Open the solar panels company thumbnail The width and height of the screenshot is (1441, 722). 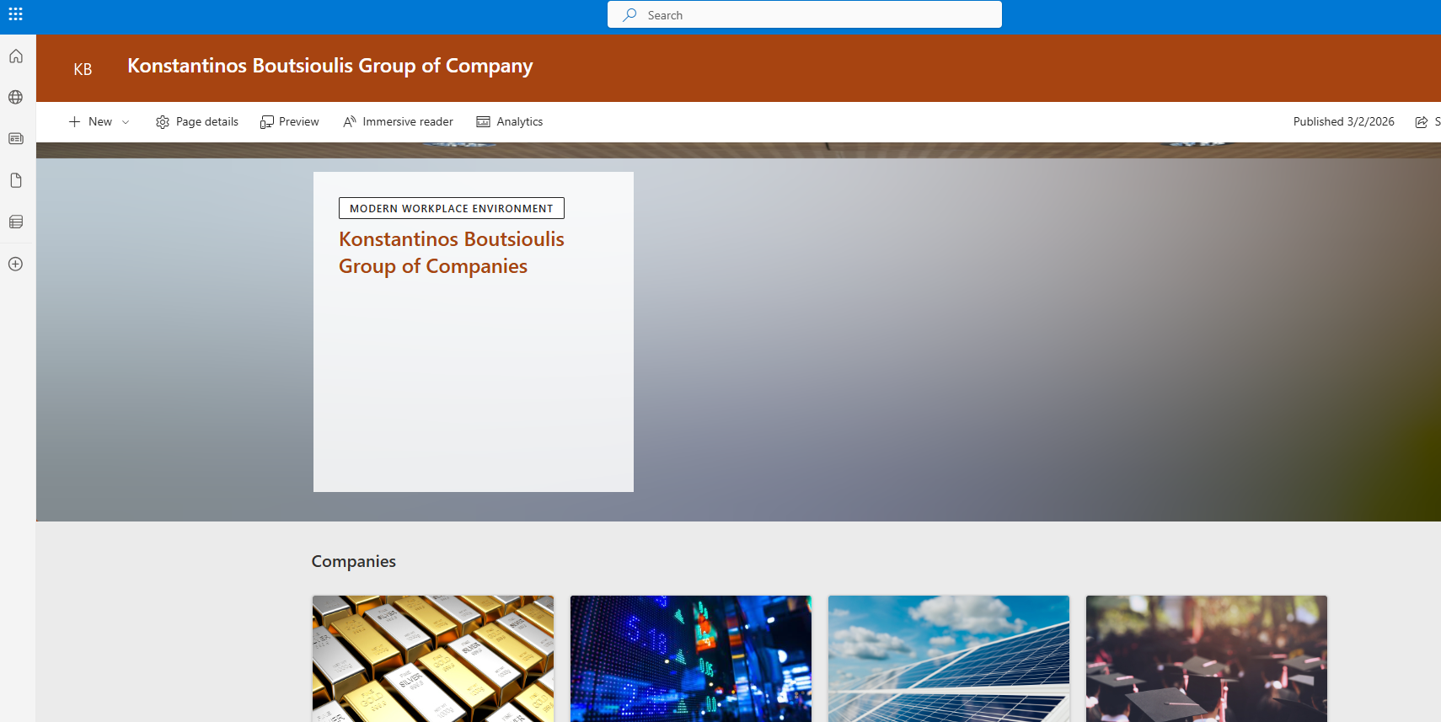pos(948,658)
